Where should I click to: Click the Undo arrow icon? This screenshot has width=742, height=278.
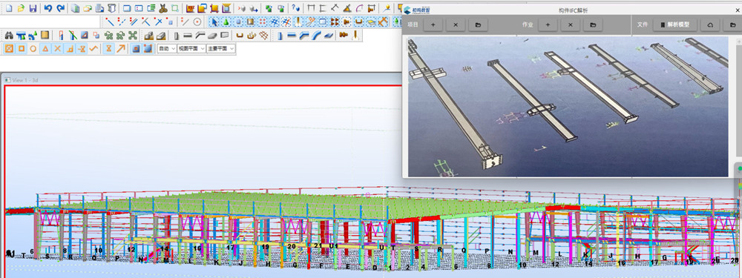click(x=47, y=8)
